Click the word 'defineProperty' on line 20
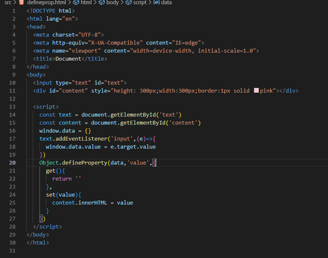This screenshot has height=258, width=328. 84,162
